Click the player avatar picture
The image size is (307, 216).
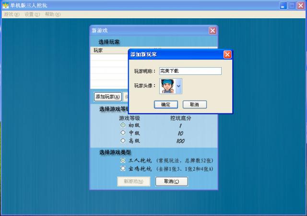pyautogui.click(x=167, y=86)
